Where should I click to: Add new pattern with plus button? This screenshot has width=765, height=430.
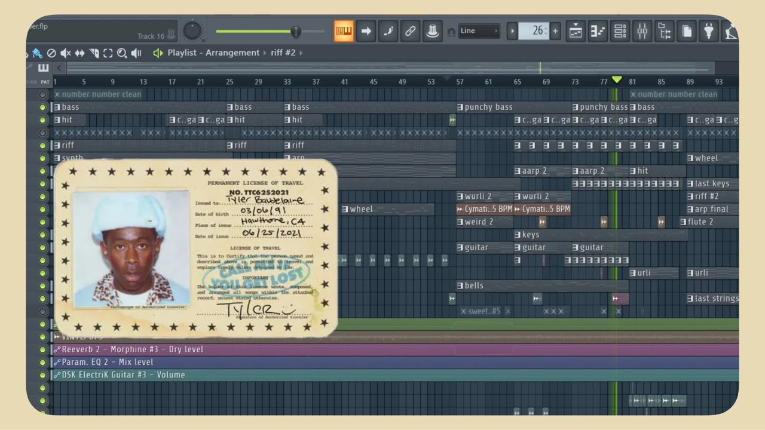(556, 31)
